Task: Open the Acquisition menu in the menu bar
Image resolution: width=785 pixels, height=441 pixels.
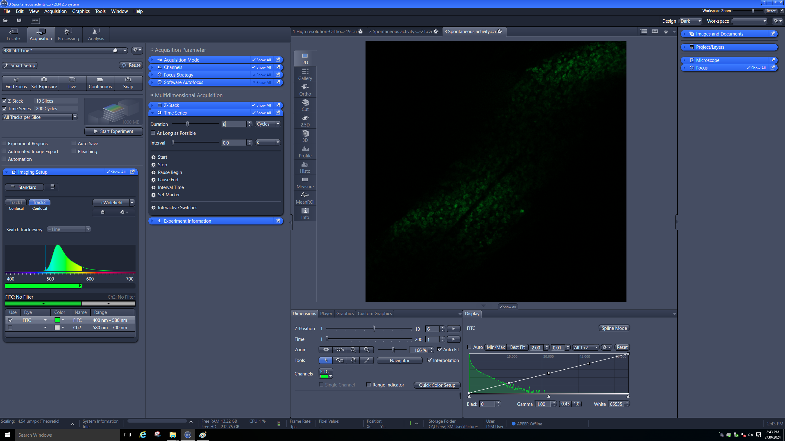Action: point(55,11)
